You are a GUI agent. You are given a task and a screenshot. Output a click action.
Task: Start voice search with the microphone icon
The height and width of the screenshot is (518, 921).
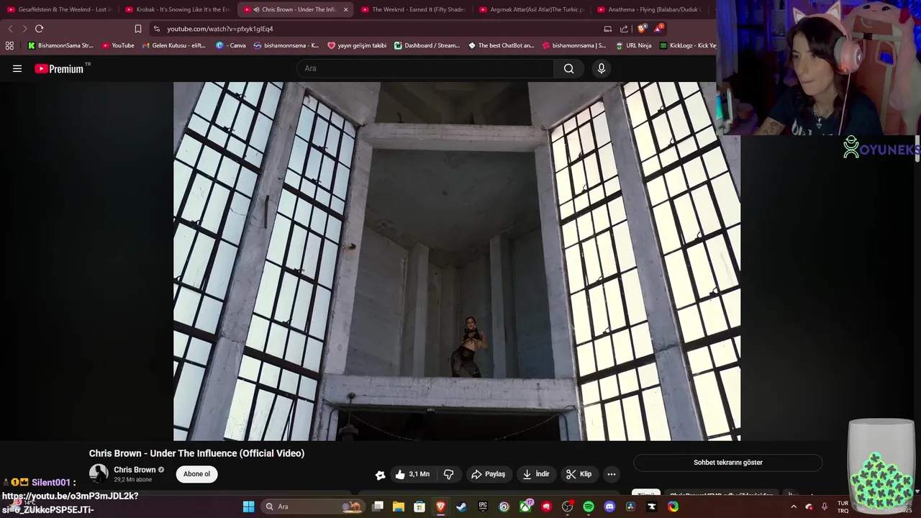pos(602,68)
